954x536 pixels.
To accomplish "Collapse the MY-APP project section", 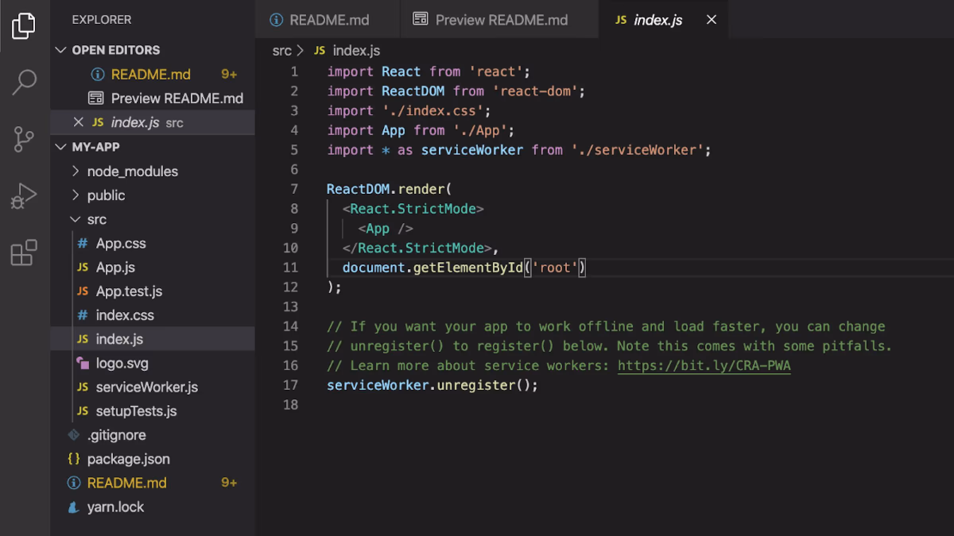I will (x=60, y=147).
